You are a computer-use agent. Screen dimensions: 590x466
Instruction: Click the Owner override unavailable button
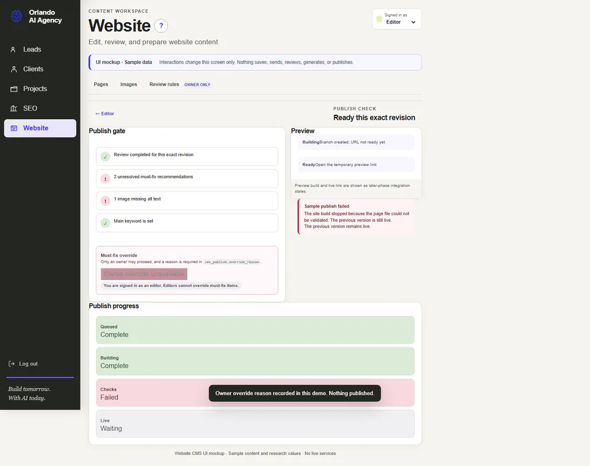pos(144,274)
